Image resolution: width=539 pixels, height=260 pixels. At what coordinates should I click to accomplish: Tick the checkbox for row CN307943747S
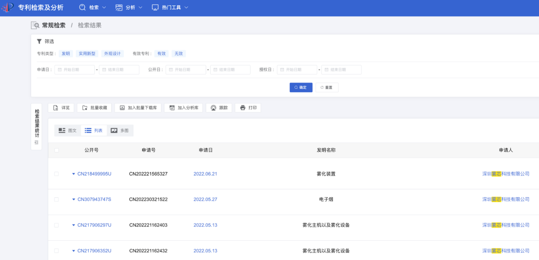pos(56,199)
